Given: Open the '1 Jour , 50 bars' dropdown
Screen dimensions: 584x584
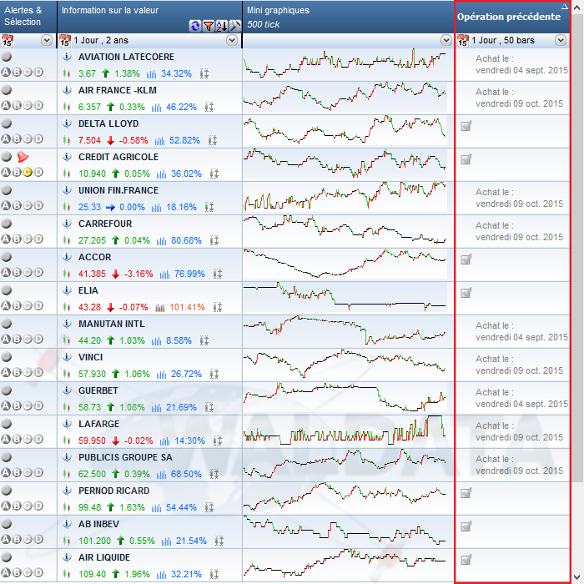Looking at the screenshot, I should (561, 40).
